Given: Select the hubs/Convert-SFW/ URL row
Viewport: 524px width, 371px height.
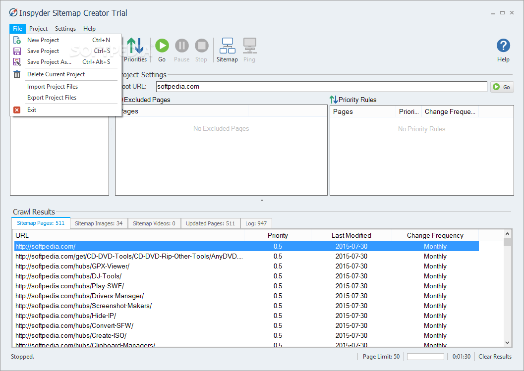Looking at the screenshot, I should [246, 325].
